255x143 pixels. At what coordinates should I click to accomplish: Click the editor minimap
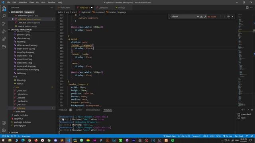(x=245, y=60)
